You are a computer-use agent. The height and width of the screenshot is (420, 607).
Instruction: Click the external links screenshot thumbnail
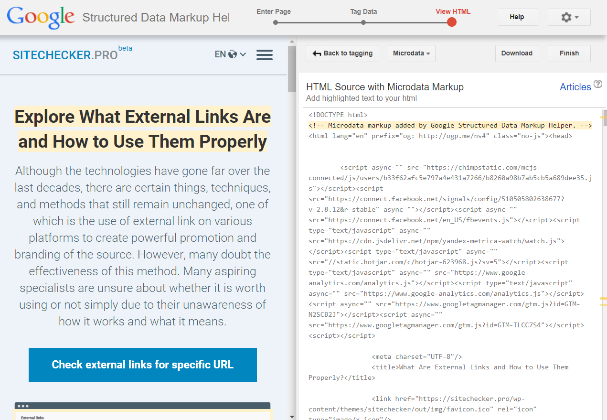143,411
